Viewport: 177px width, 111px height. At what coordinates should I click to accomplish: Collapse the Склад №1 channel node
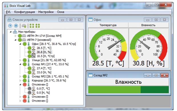pos(20,64)
